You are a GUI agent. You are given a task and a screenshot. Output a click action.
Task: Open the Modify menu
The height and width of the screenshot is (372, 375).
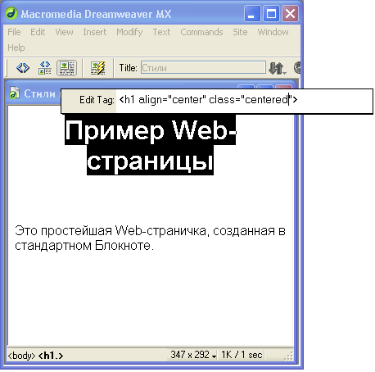click(x=129, y=32)
